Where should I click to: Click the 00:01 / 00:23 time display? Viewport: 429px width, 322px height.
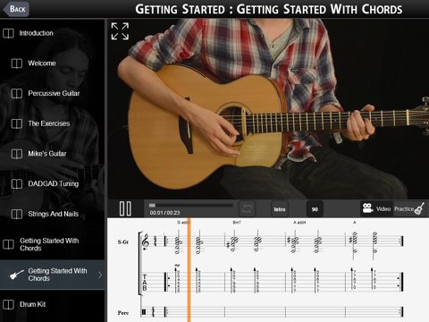coord(164,213)
